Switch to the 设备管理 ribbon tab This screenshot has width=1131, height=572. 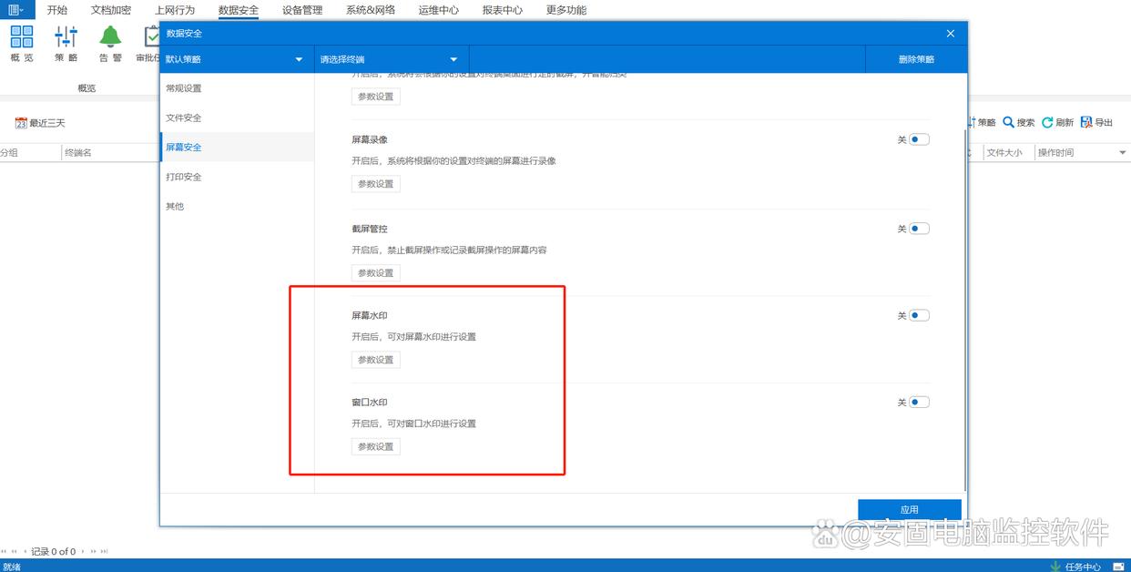pyautogui.click(x=302, y=10)
